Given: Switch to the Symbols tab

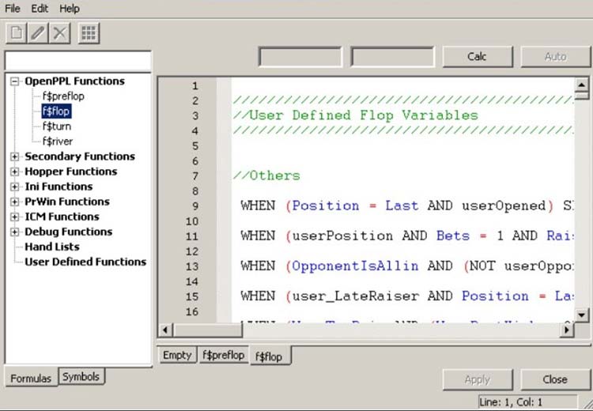Looking at the screenshot, I should 81,377.
